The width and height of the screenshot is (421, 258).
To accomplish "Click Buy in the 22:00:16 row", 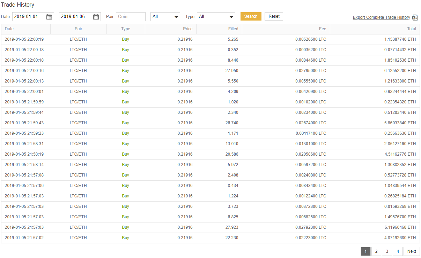I will point(126,71).
